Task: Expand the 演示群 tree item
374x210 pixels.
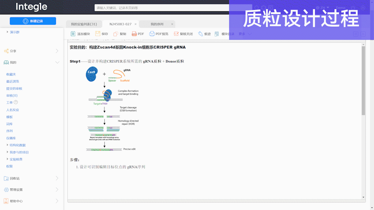Action: click(7, 32)
